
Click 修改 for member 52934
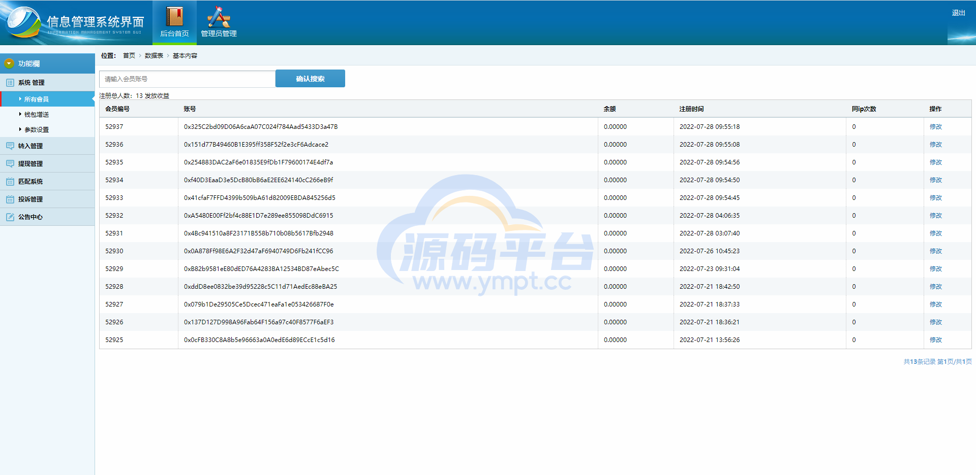click(x=935, y=180)
